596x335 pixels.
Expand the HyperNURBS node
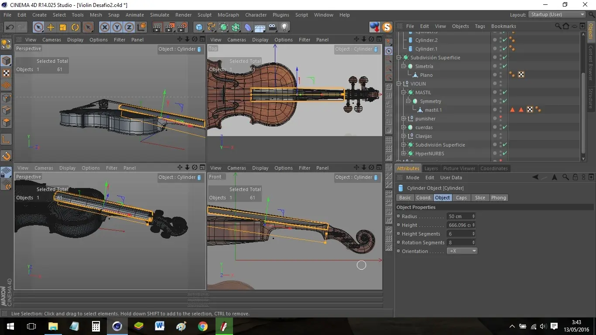point(404,154)
